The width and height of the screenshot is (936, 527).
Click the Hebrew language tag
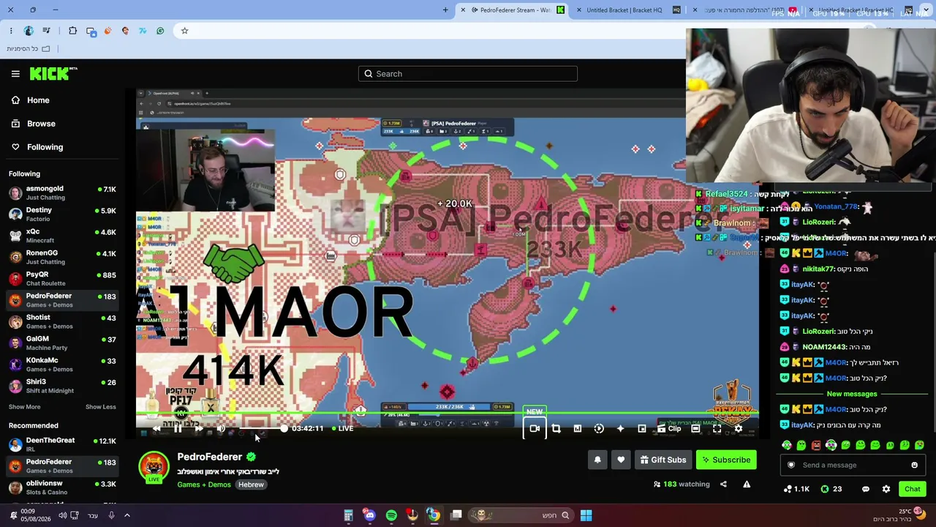coord(251,485)
